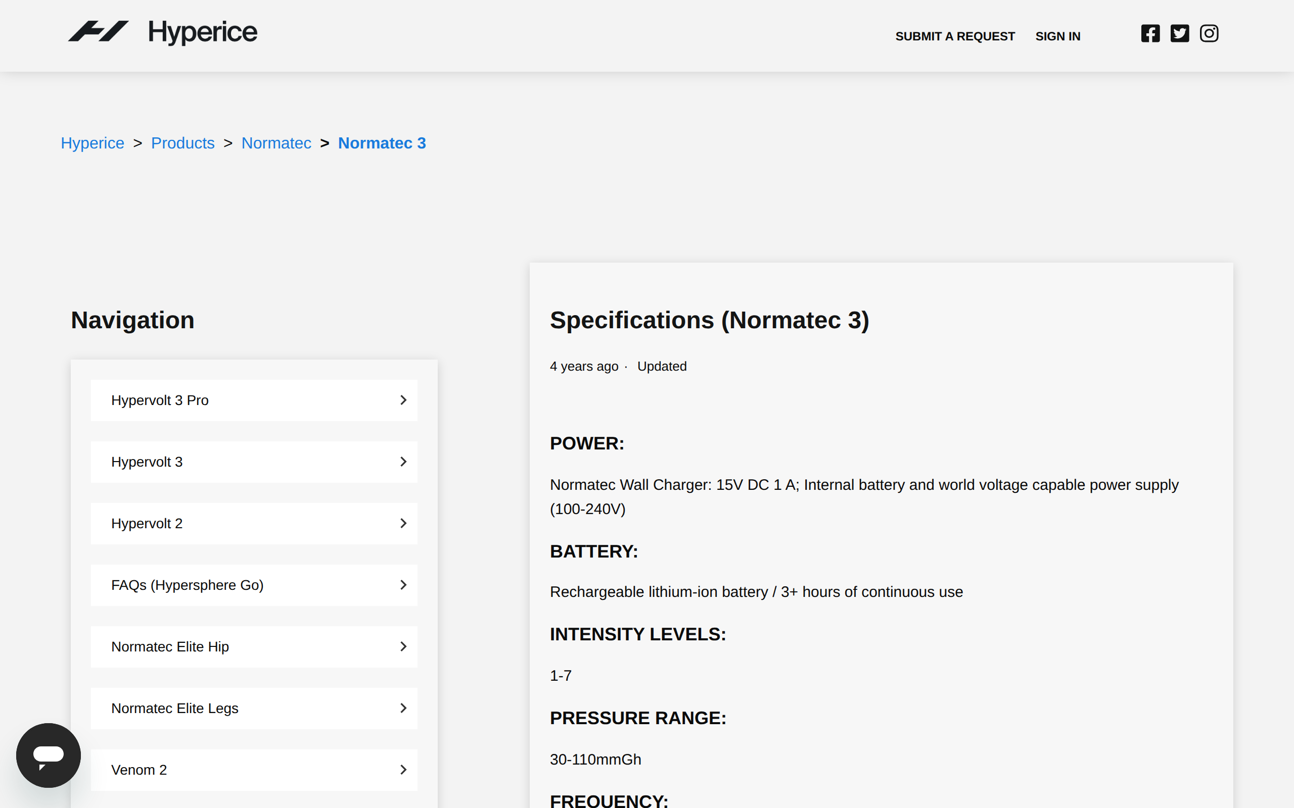Click the Normatec 3 breadcrumb
Viewport: 1294px width, 808px height.
click(382, 143)
